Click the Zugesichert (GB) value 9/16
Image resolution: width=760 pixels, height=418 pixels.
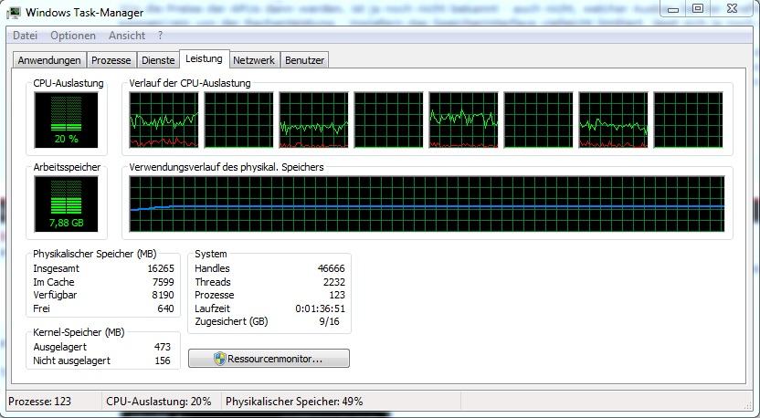click(330, 321)
